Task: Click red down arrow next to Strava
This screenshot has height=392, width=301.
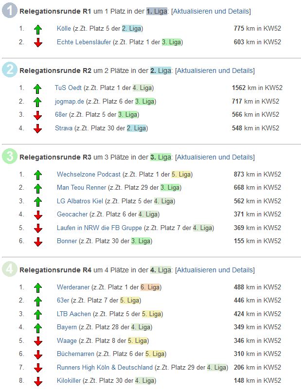Action: (x=38, y=129)
